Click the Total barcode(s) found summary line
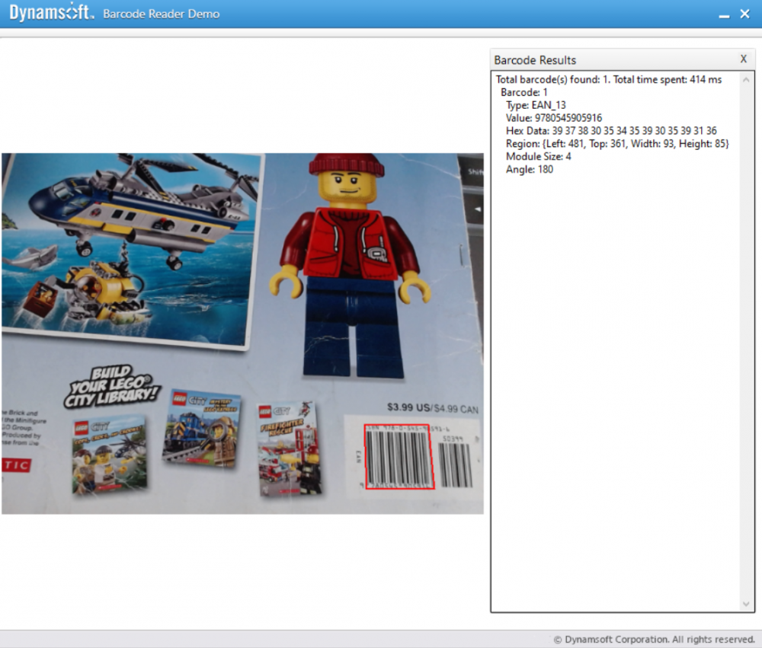 click(608, 79)
